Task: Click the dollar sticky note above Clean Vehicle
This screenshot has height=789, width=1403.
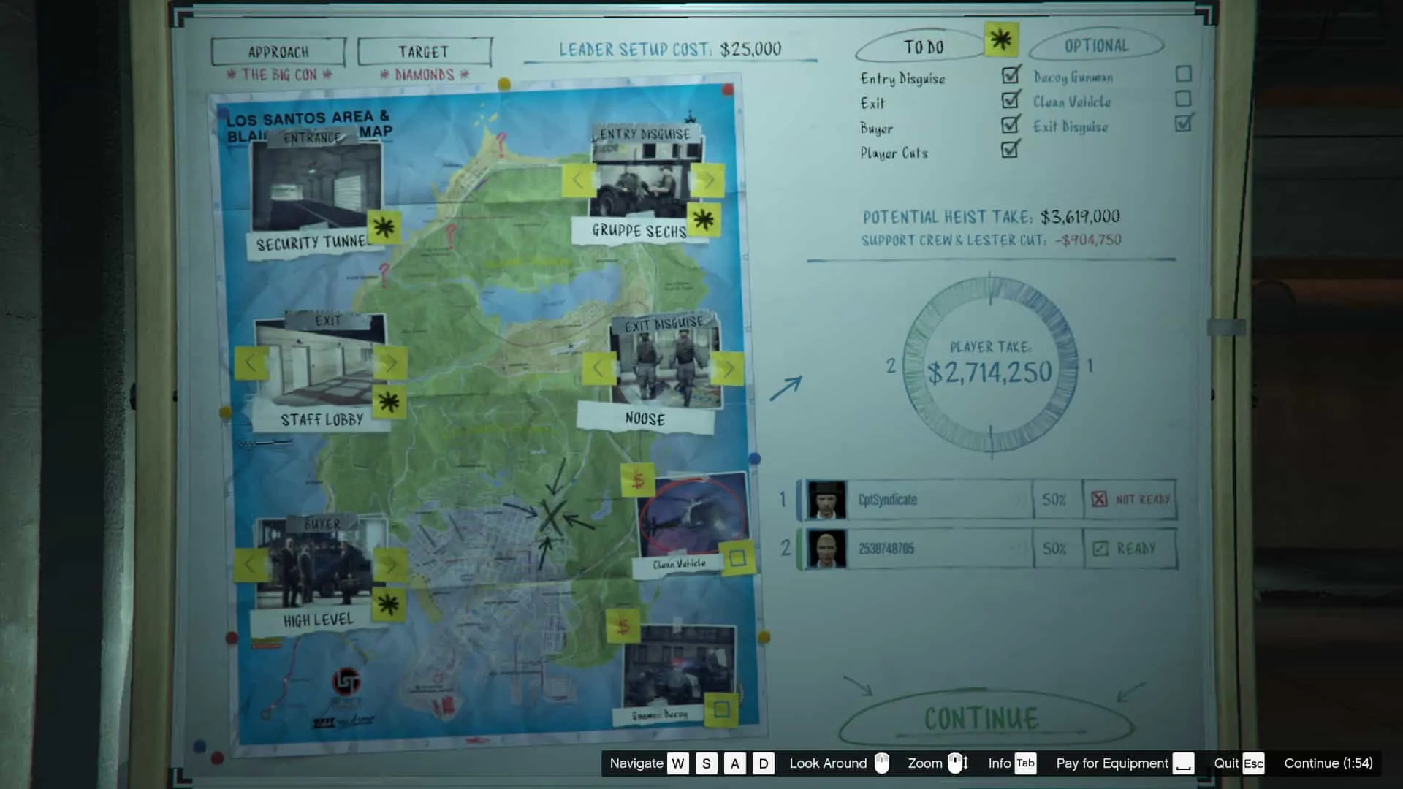Action: point(637,481)
